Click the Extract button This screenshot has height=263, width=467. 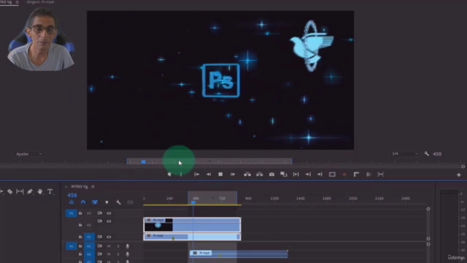[260, 175]
